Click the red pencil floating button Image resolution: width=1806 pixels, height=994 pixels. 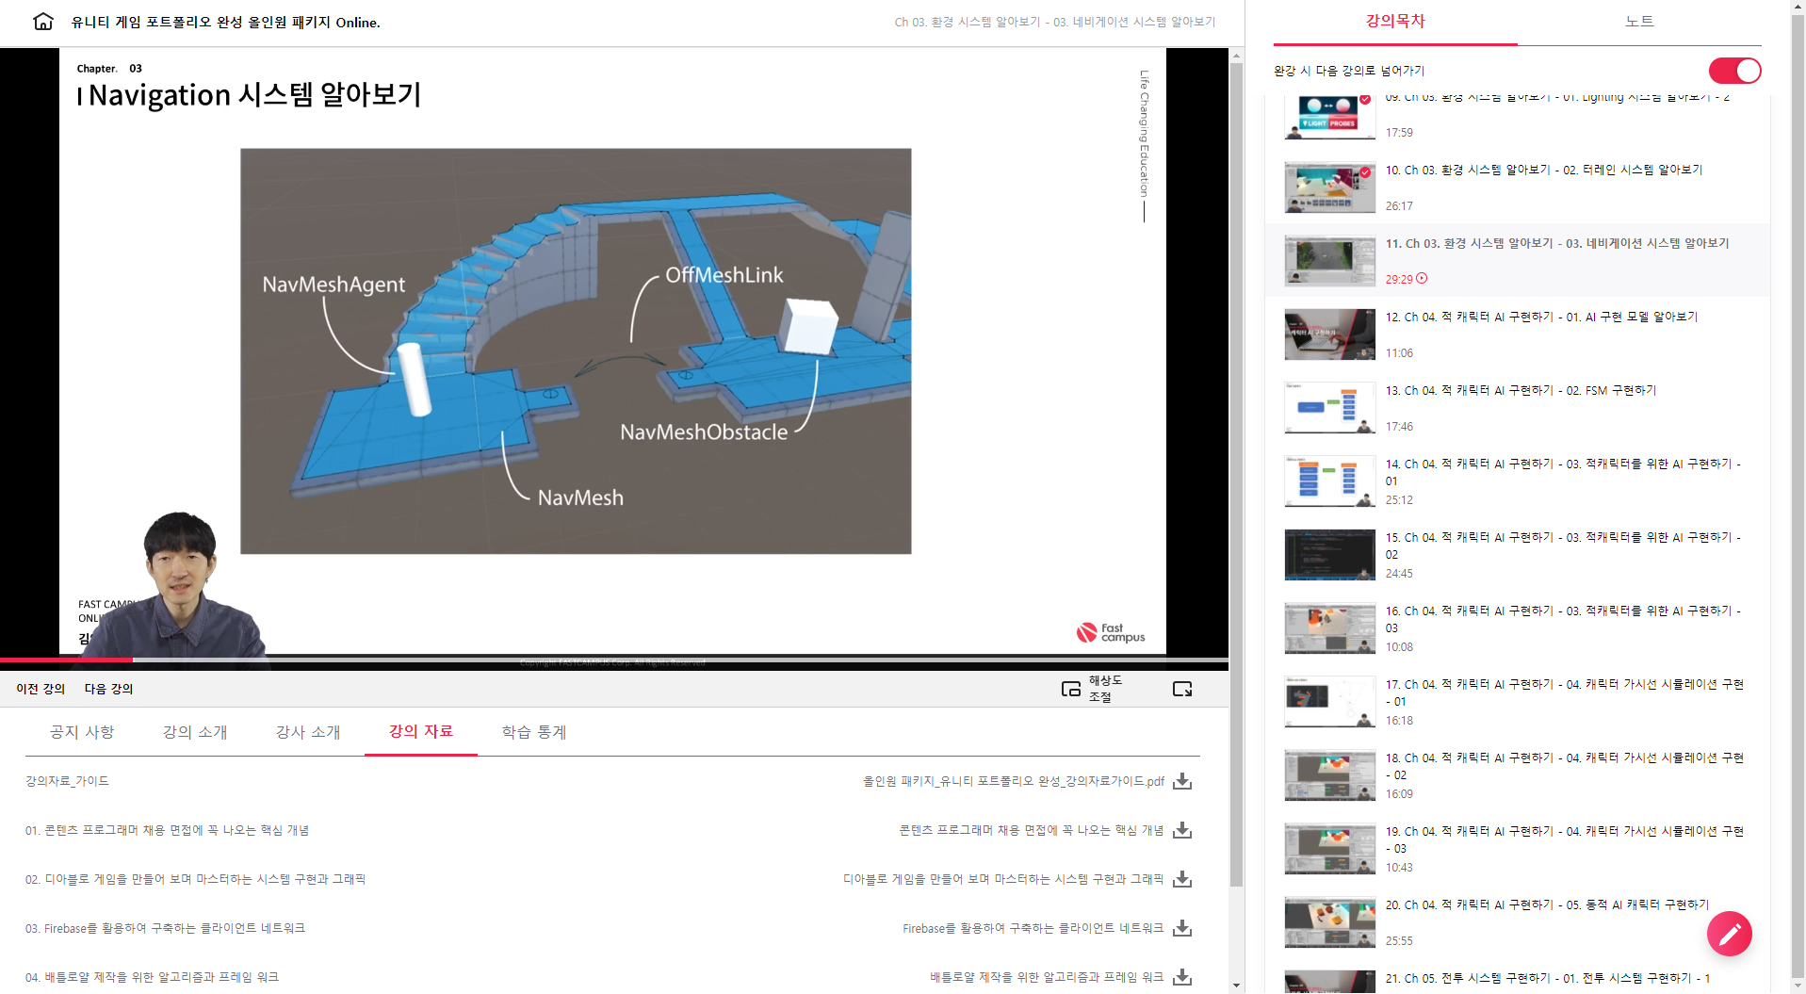(x=1730, y=934)
